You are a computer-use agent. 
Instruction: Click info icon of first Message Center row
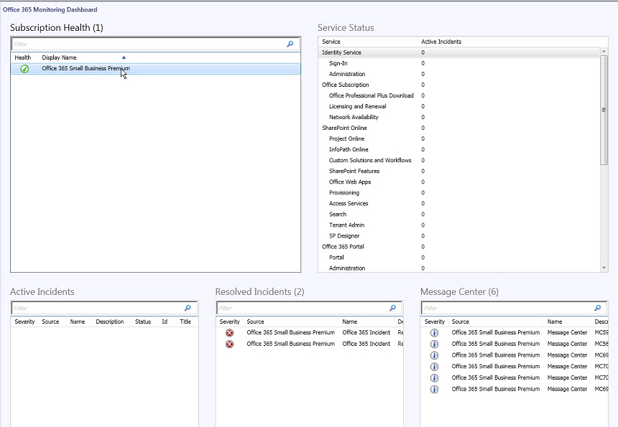click(x=434, y=333)
